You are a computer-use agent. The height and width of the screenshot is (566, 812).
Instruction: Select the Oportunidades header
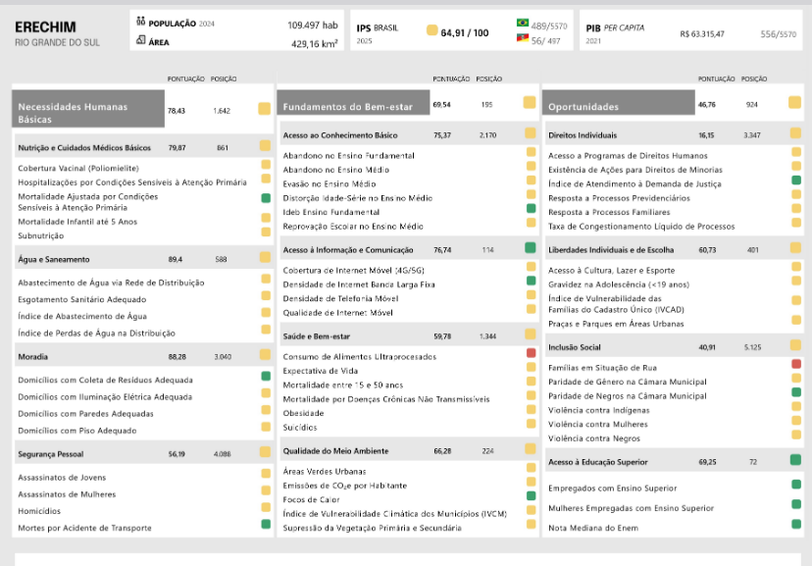(619, 103)
